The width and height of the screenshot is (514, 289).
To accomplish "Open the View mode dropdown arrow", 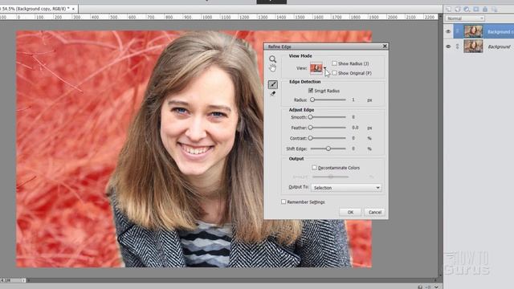I will (324, 68).
